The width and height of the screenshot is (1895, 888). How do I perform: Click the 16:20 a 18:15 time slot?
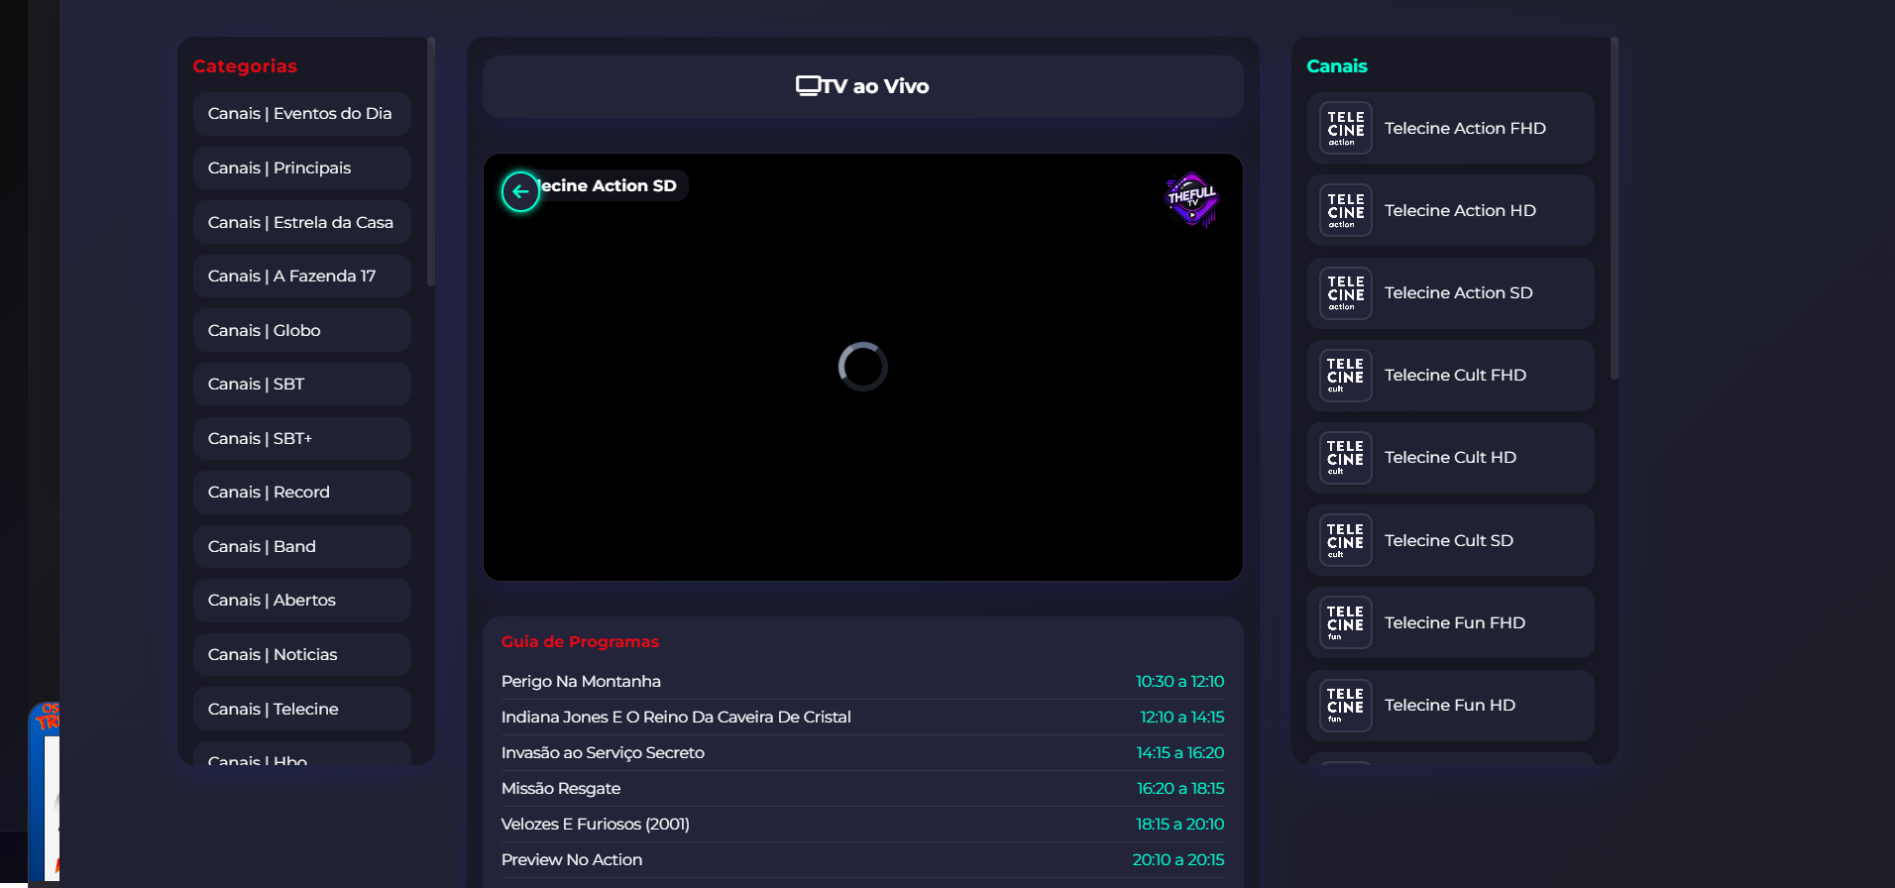pyautogui.click(x=1180, y=788)
